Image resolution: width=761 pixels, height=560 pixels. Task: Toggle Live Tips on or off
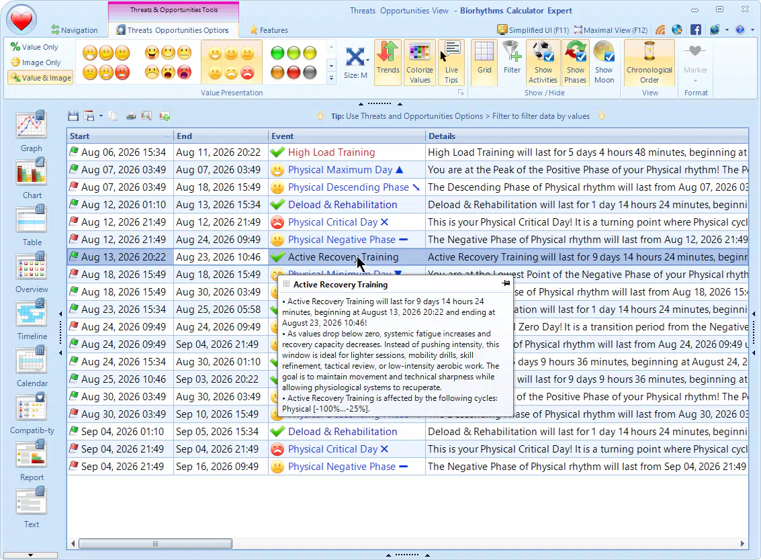click(x=451, y=62)
